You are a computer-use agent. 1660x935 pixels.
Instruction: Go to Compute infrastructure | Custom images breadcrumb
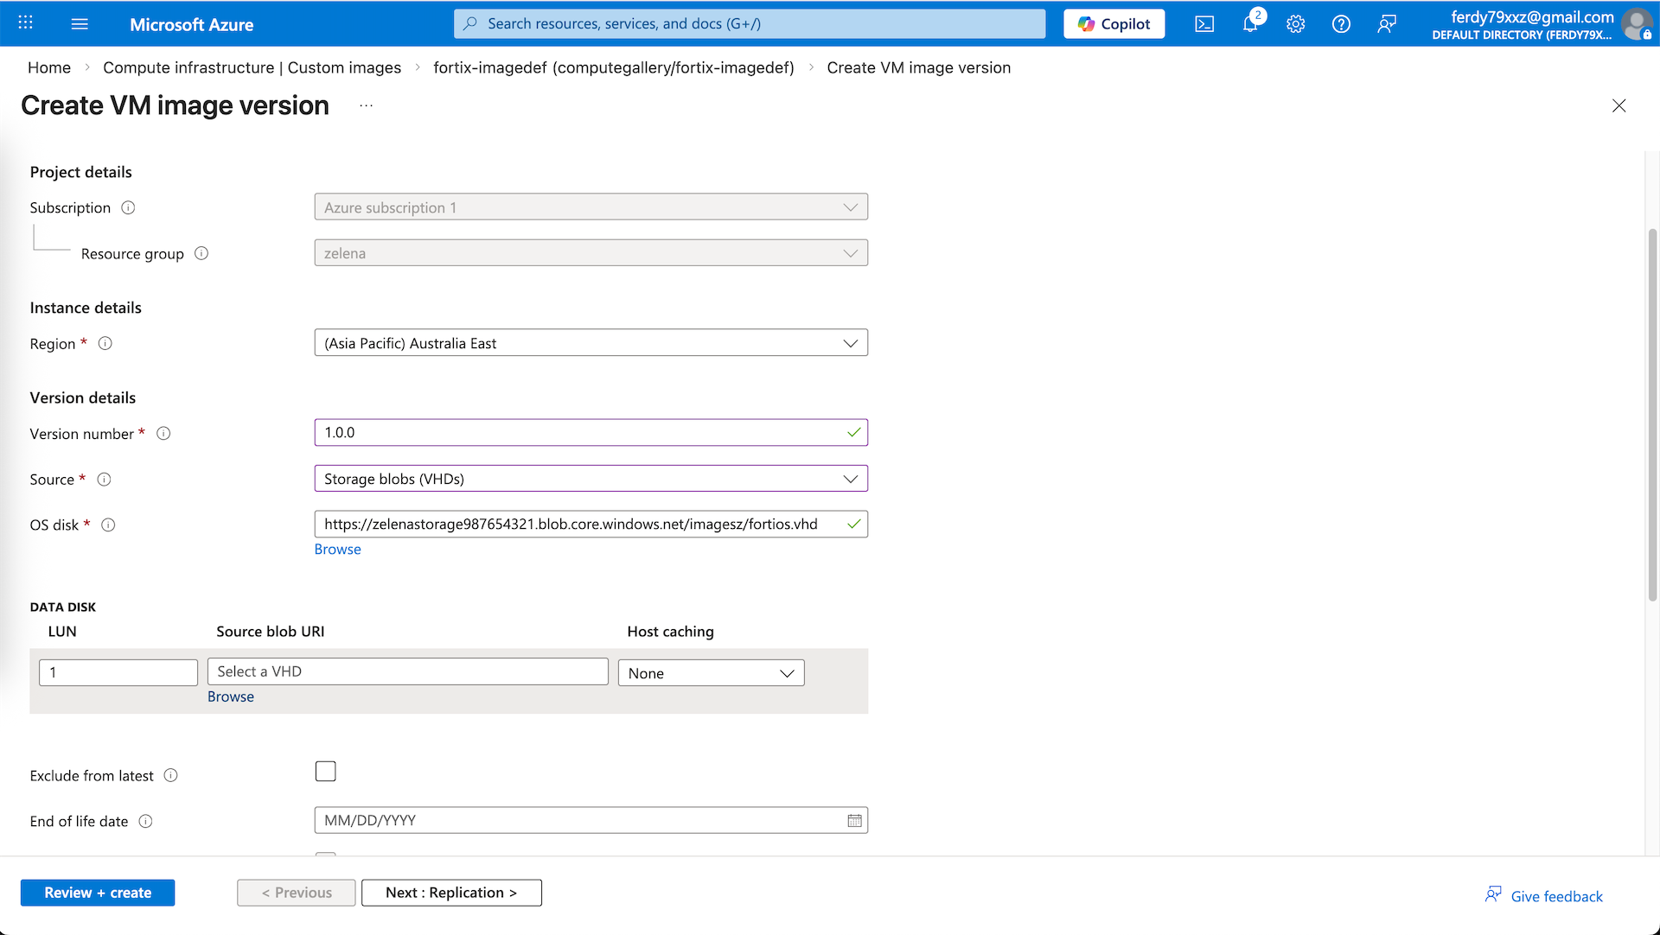tap(252, 67)
